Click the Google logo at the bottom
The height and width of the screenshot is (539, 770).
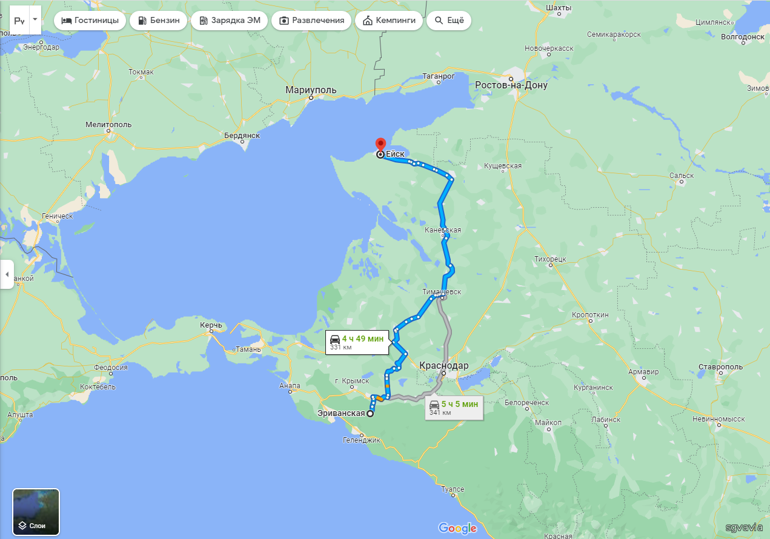point(457,528)
